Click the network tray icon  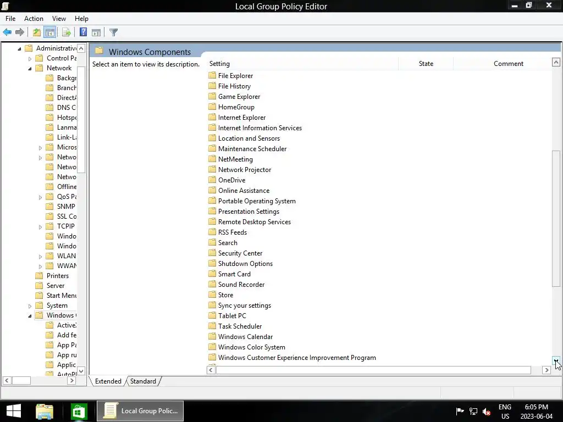point(473,411)
